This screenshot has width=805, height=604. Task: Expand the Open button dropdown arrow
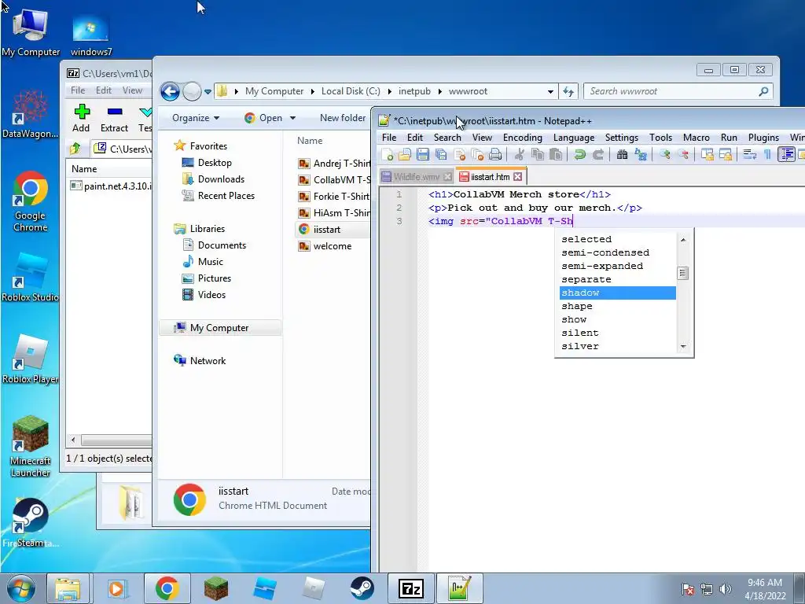292,118
